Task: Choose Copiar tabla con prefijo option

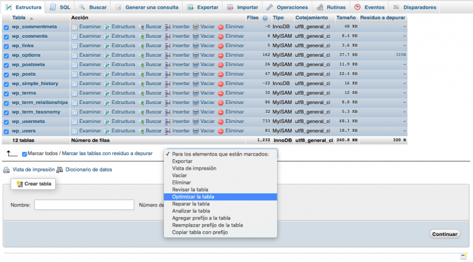Action: pyautogui.click(x=220, y=232)
